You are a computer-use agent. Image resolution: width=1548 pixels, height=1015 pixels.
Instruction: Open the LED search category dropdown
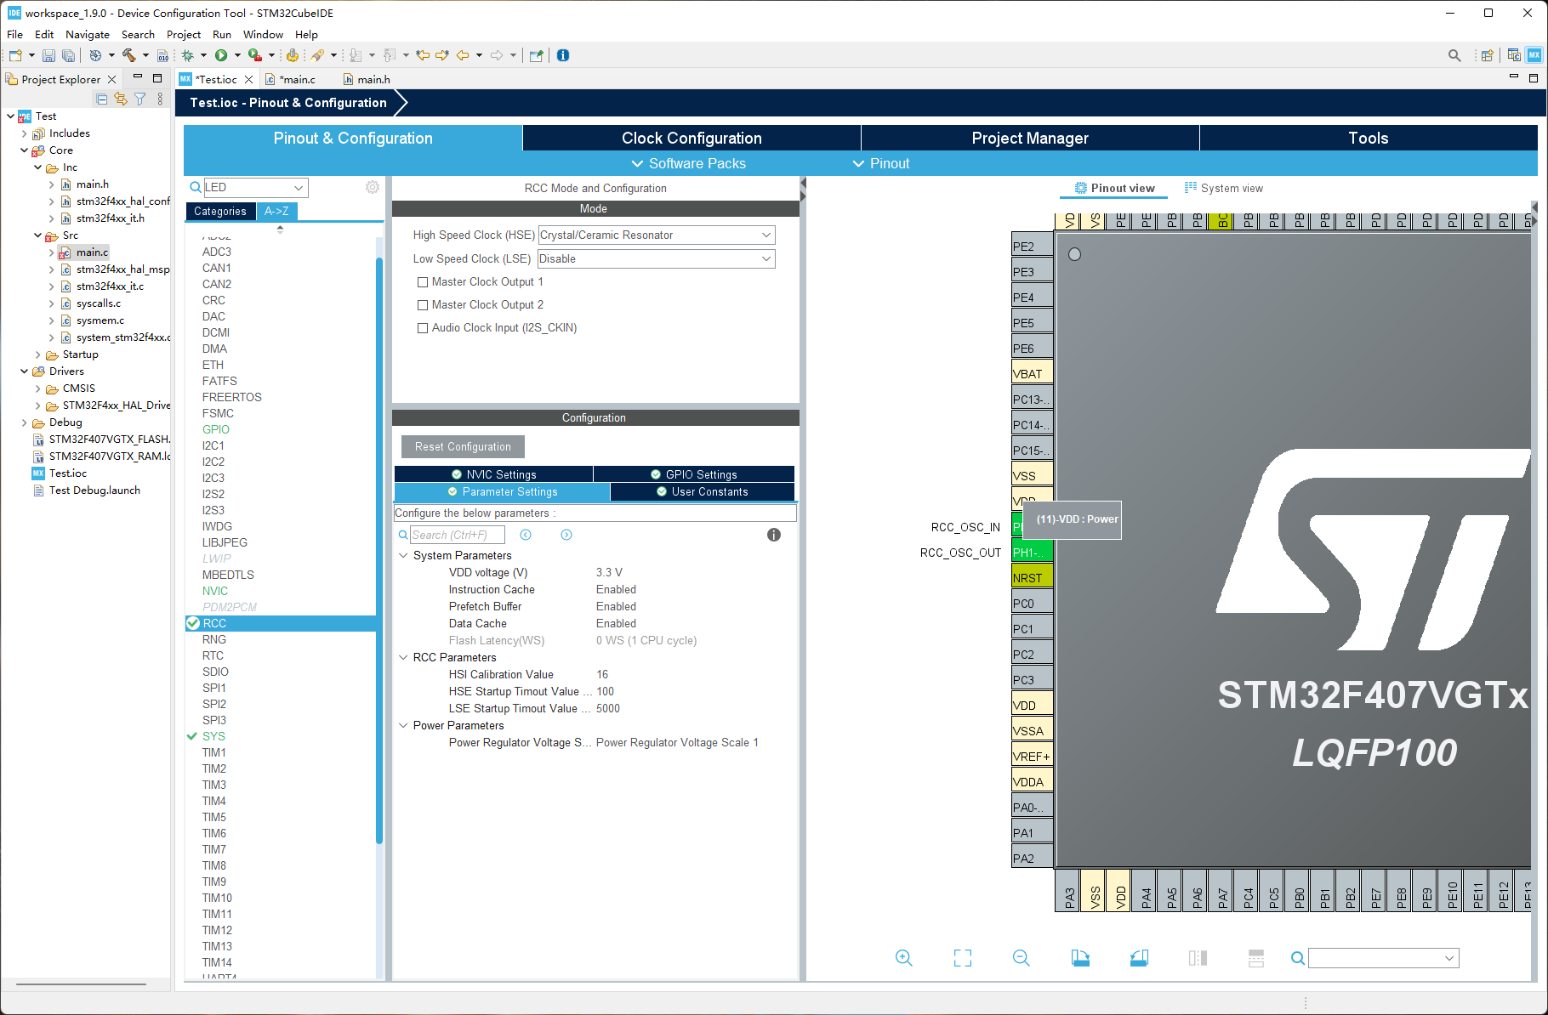pos(299,187)
